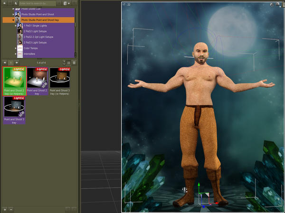The height and width of the screenshot is (213, 285).
Task: Focus the library search text field
Action: point(37,3)
